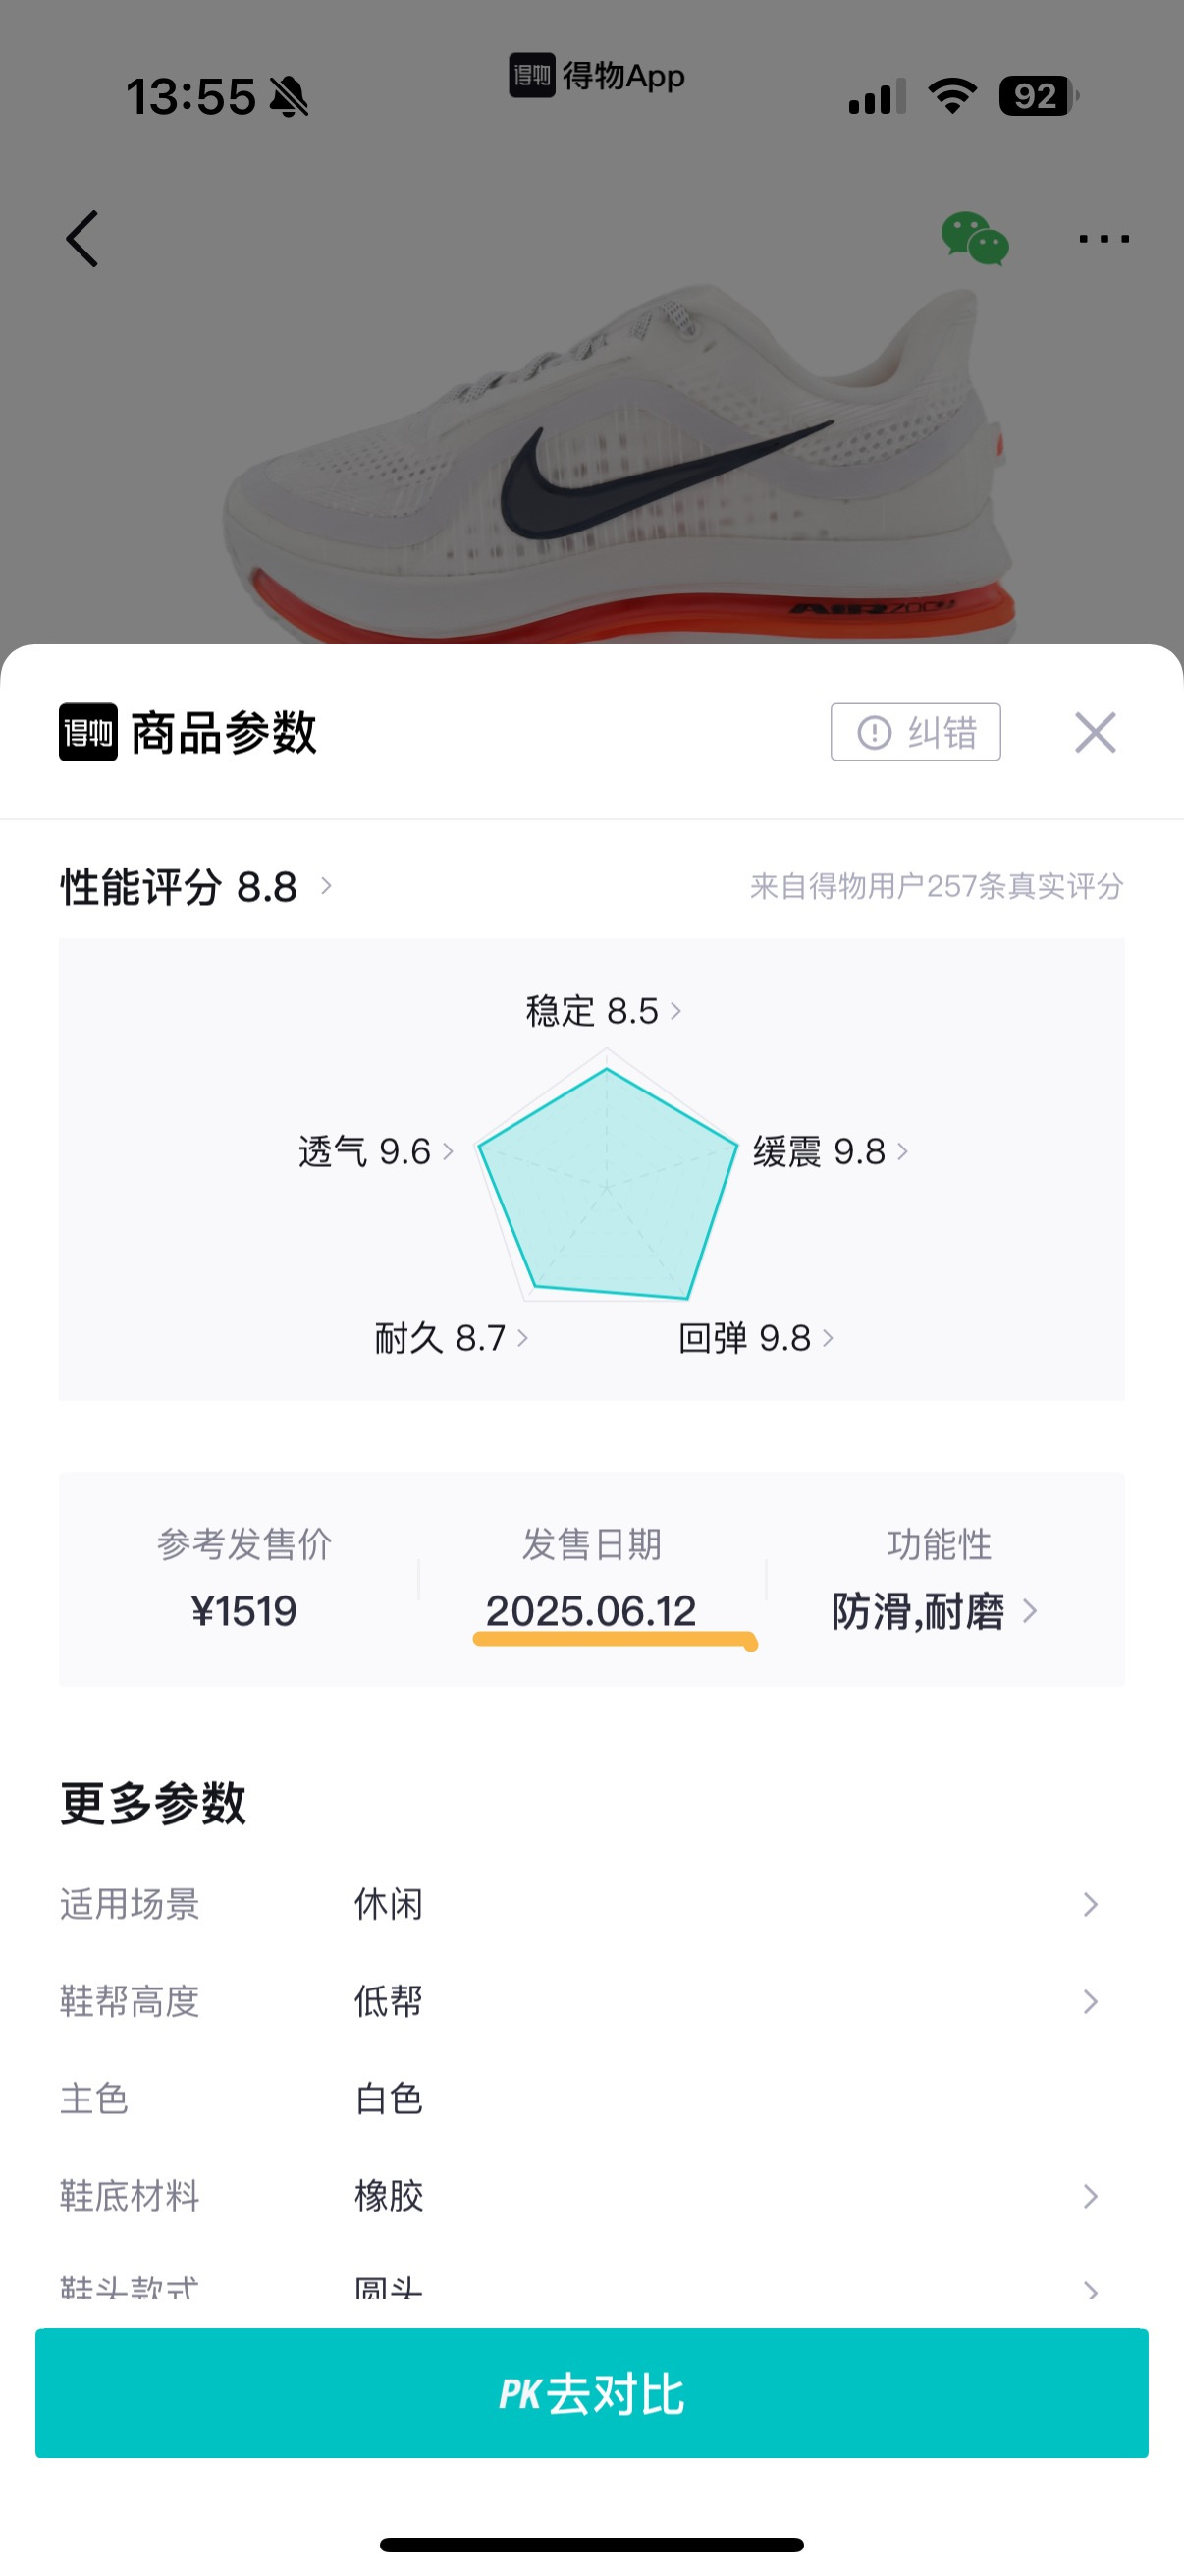Open the 得物App banner at top

point(597,76)
